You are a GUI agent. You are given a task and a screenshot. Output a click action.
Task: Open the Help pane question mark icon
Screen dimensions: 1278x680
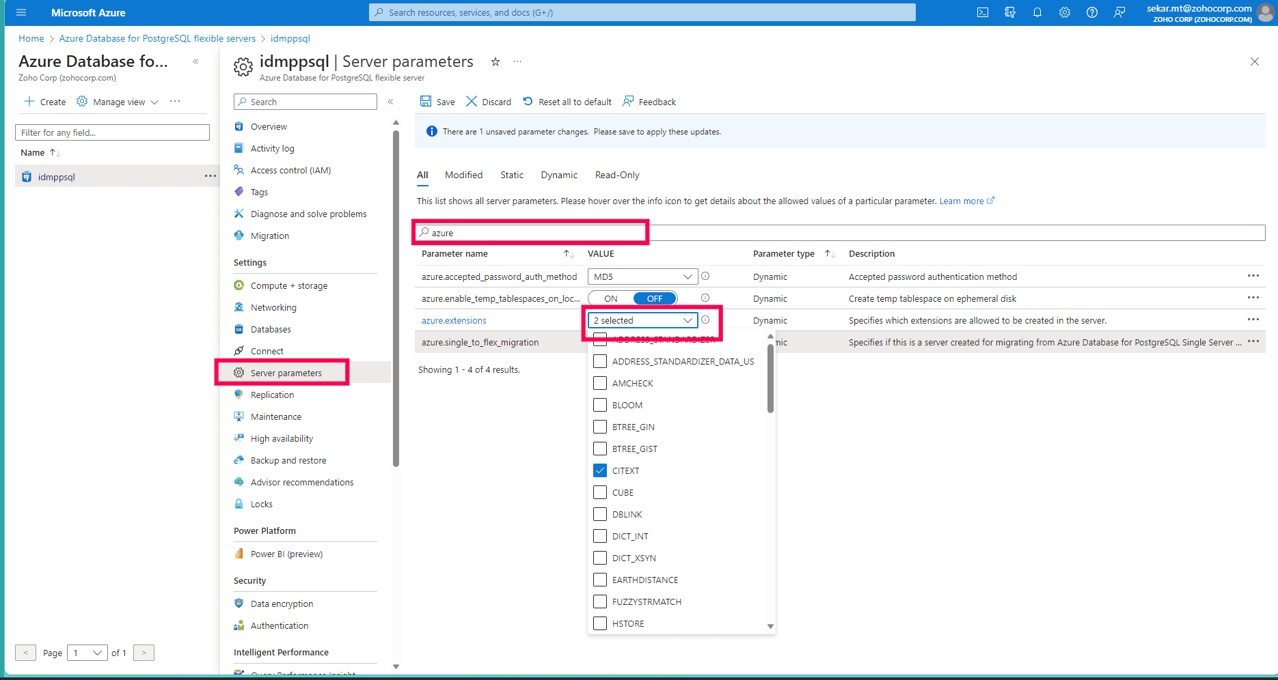[1091, 12]
